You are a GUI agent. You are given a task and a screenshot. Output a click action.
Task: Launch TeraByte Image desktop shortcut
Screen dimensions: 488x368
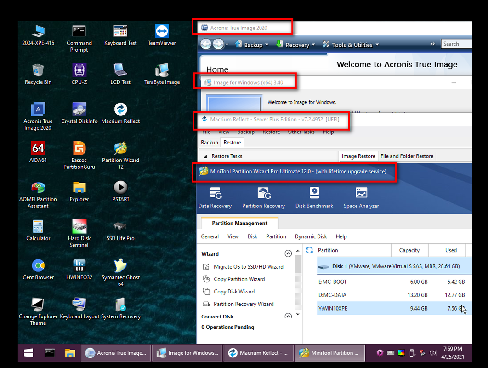point(162,74)
